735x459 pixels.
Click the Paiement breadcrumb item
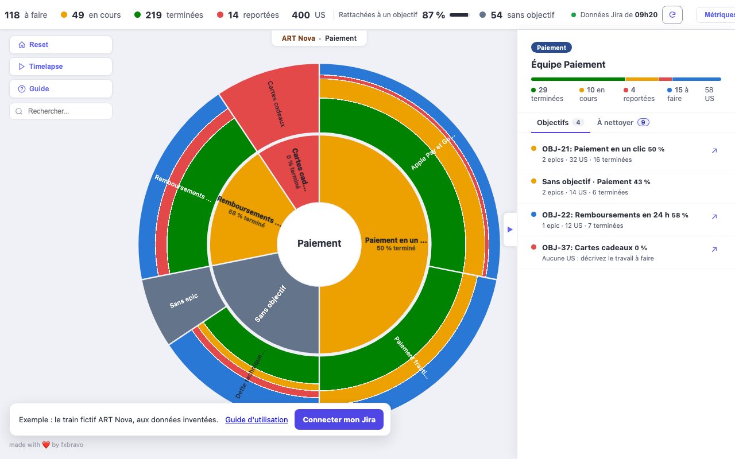coord(341,38)
